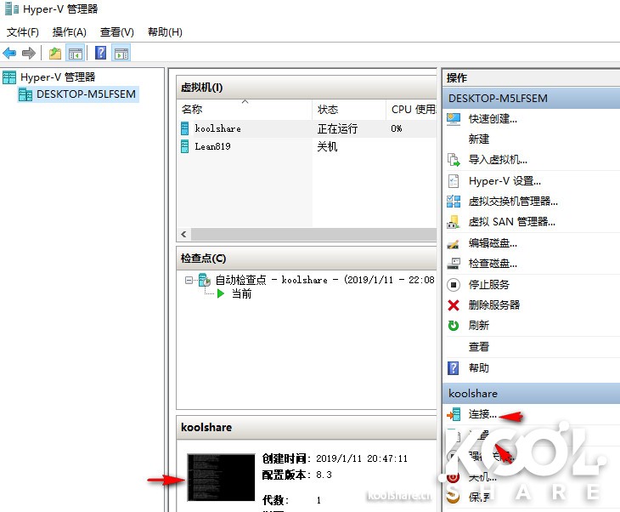Click the red X 删除服务器 icon
Viewport: 620px width, 512px height.
[454, 304]
